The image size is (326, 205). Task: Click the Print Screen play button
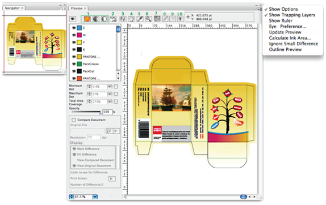click(112, 178)
